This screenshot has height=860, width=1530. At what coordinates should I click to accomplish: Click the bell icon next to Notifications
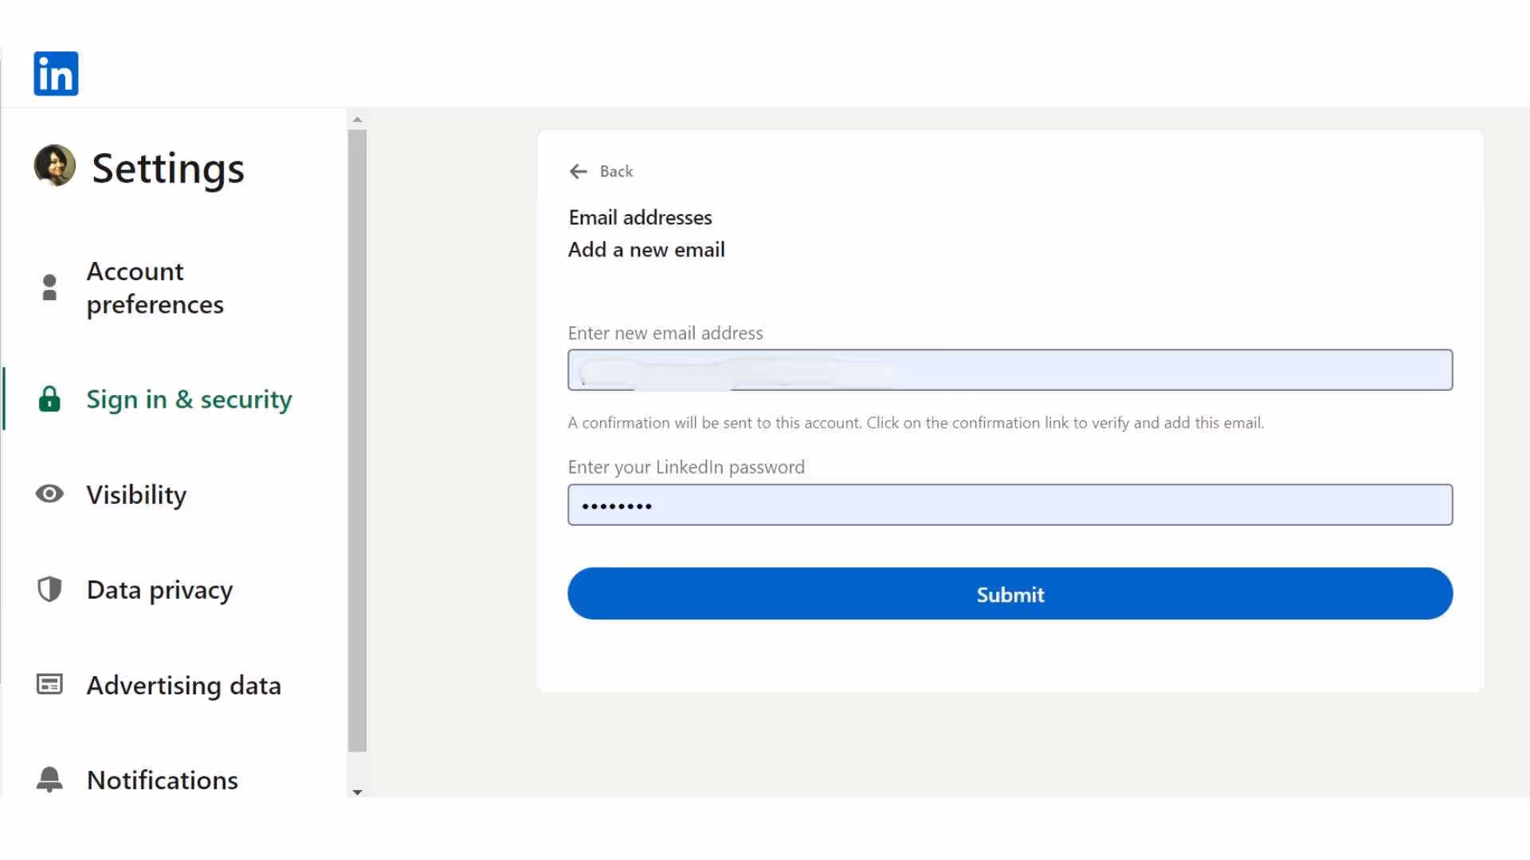click(x=49, y=780)
